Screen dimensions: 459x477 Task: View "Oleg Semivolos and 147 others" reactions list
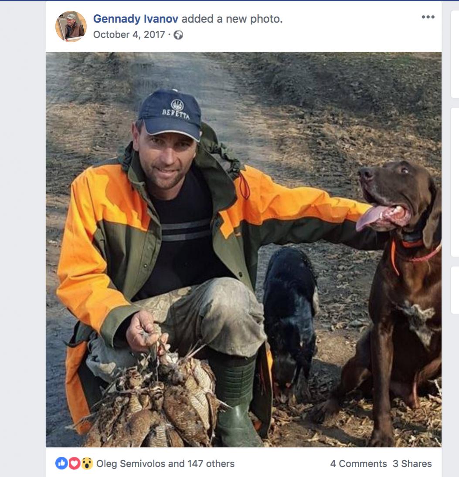165,463
